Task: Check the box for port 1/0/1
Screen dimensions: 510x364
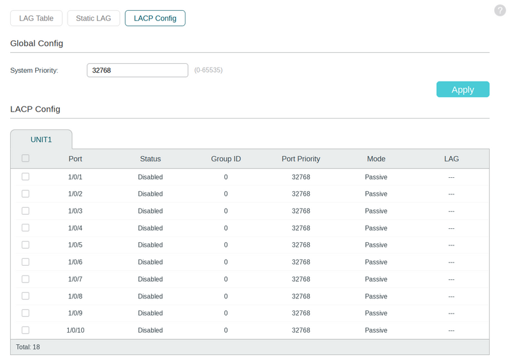Action: [x=25, y=177]
